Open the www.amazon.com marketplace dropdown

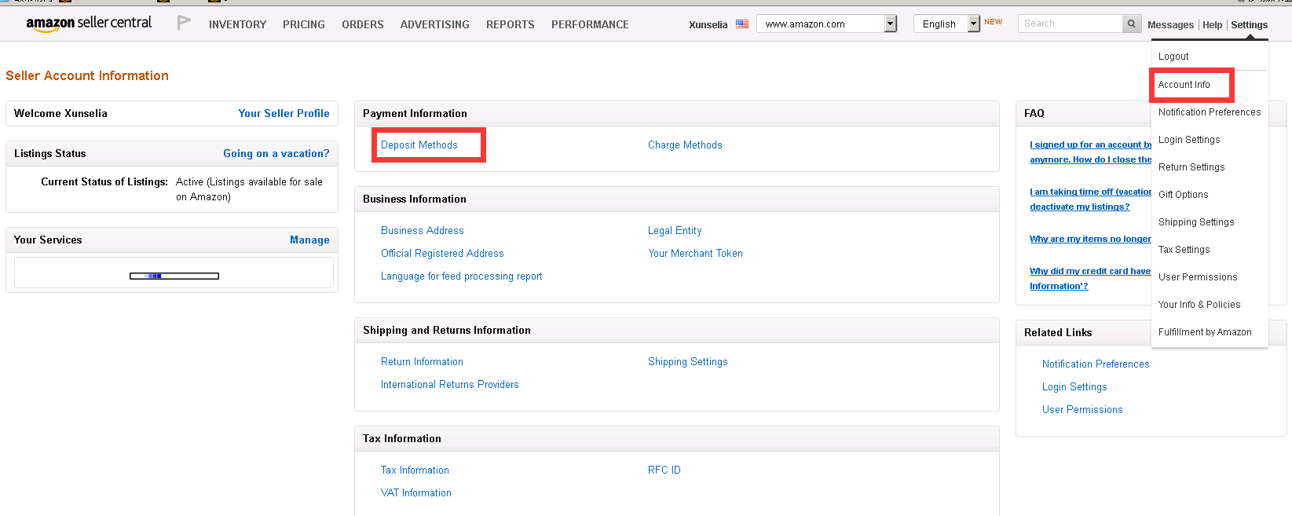[890, 24]
